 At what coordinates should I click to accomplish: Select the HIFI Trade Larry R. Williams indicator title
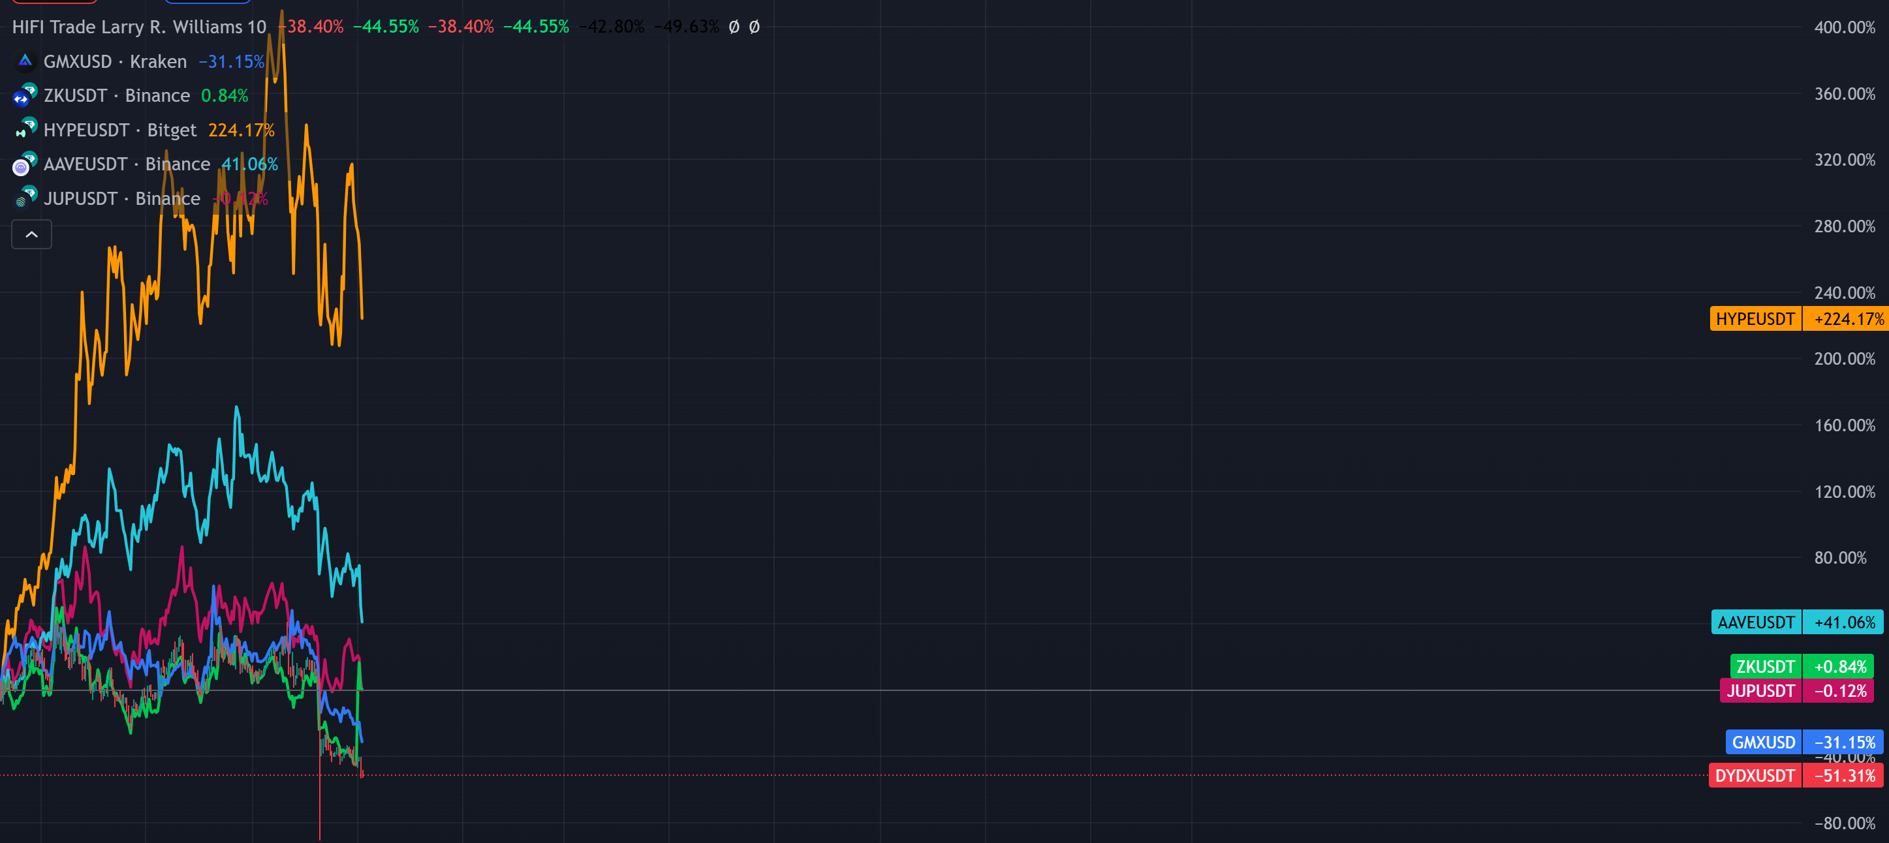139,27
